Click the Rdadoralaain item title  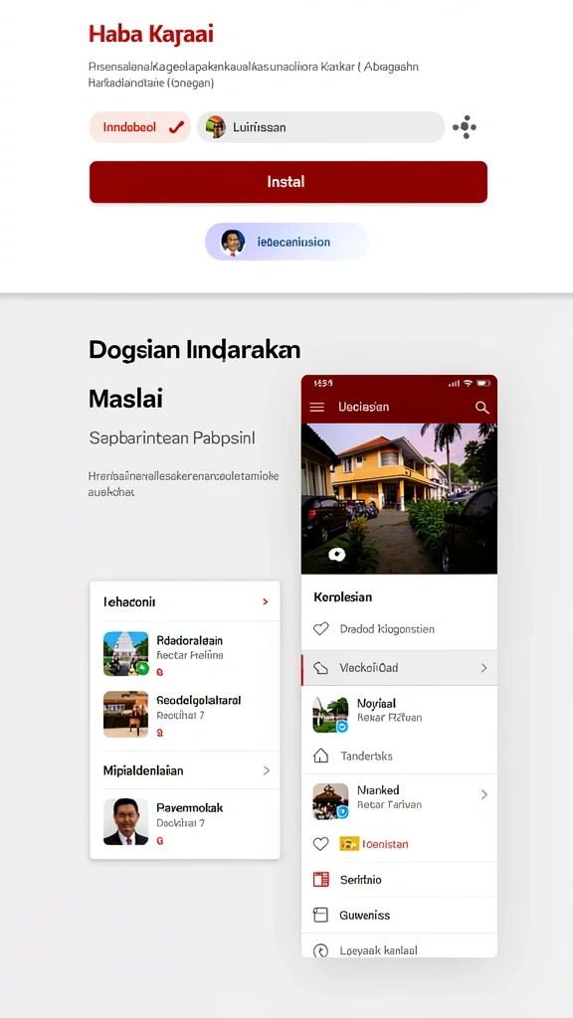[190, 641]
